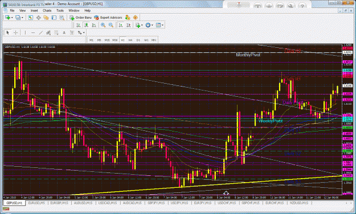Expand the Periods clock dropdown arrow
This screenshot has width=356, height=214.
pyautogui.click(x=152, y=26)
